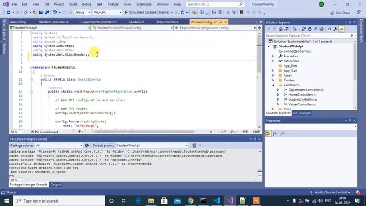Expand the References node
Viewport: 366px width, 206px height.
[273, 61]
